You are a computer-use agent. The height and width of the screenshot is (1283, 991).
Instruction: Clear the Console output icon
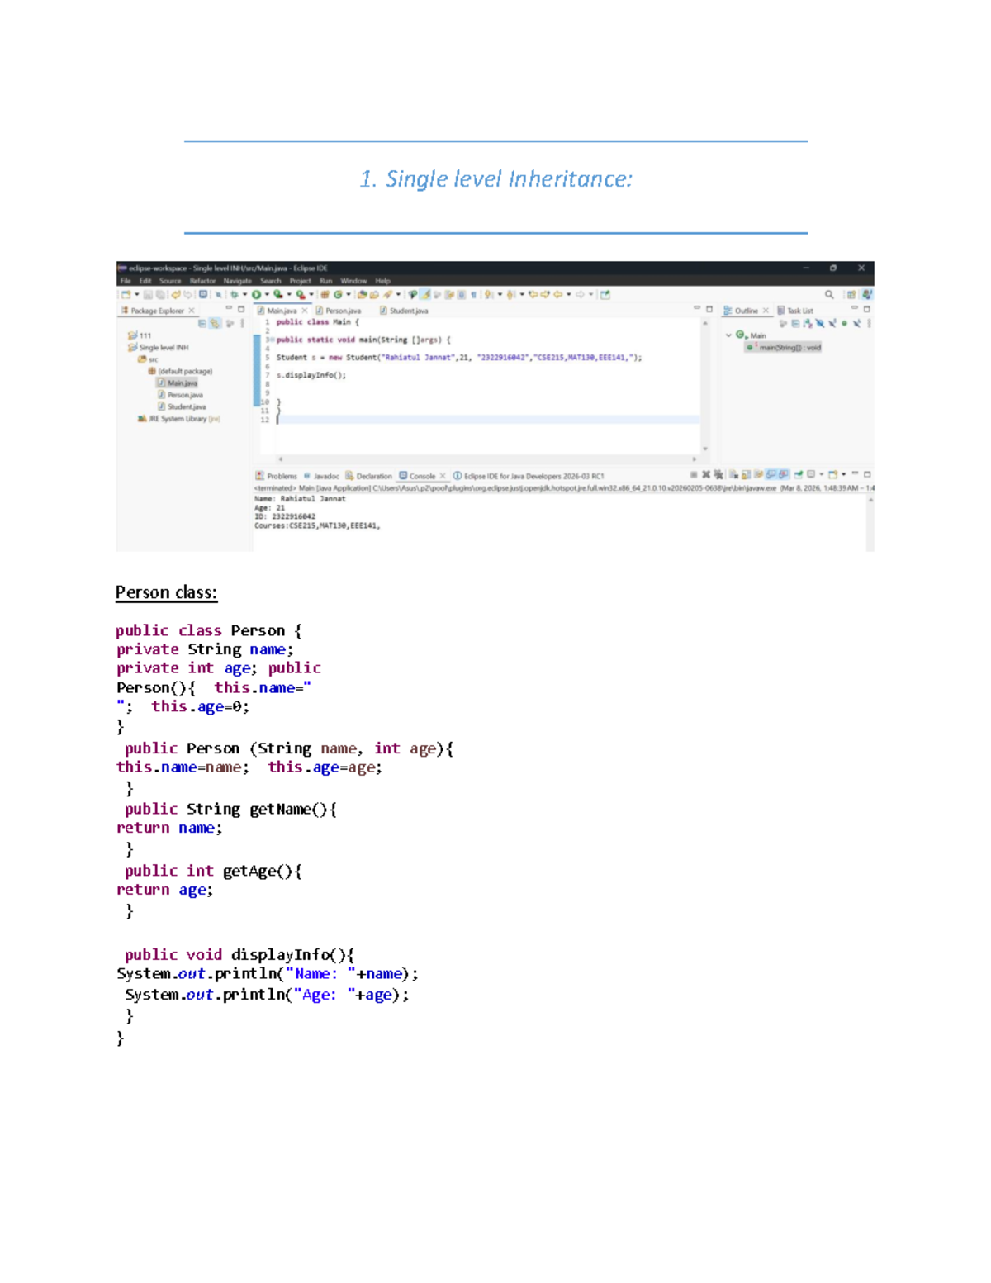pos(732,474)
